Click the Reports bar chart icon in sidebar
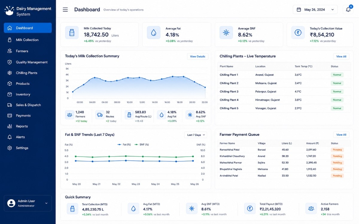This screenshot has width=359, height=224. coord(10,126)
